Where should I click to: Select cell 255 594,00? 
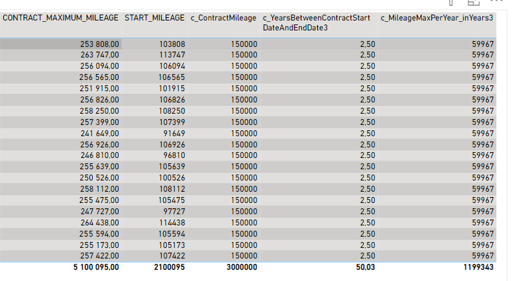pos(99,234)
